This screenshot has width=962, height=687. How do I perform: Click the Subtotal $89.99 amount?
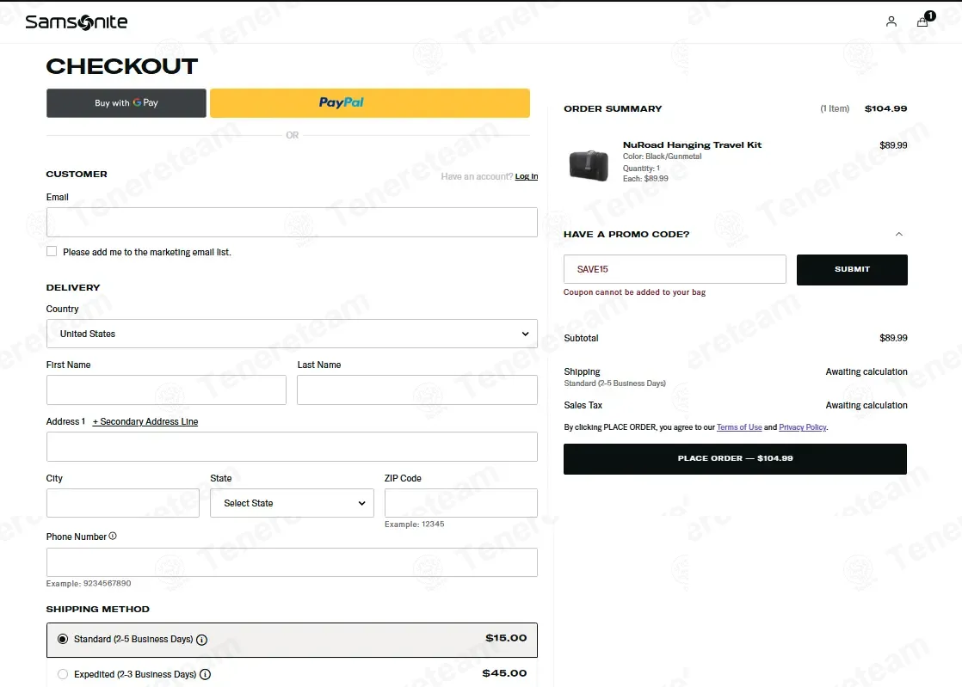point(893,338)
